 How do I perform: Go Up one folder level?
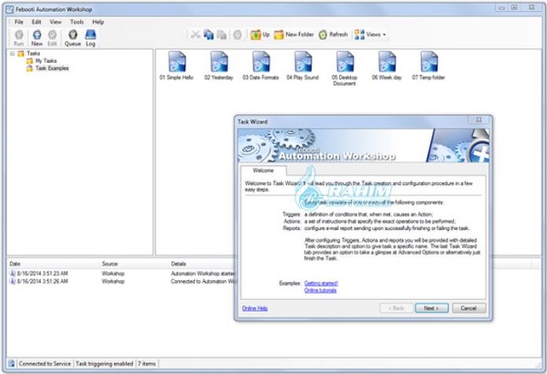pos(260,35)
